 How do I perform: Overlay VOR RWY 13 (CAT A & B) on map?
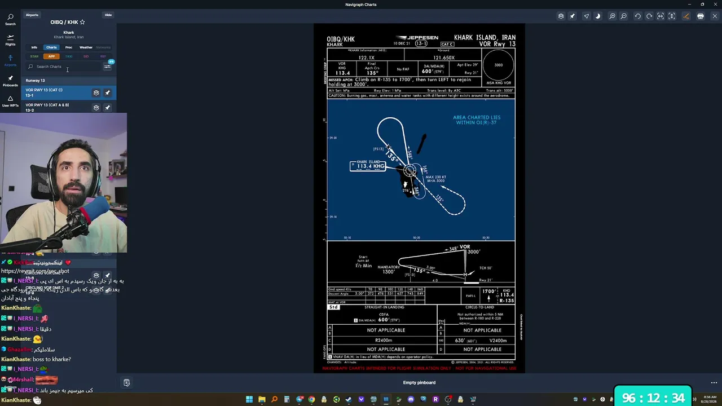pyautogui.click(x=96, y=107)
